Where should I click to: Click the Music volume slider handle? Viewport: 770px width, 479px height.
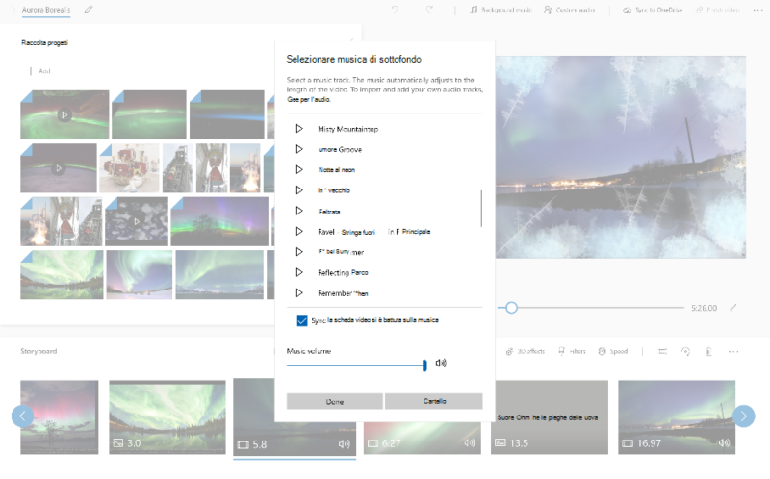tap(424, 365)
